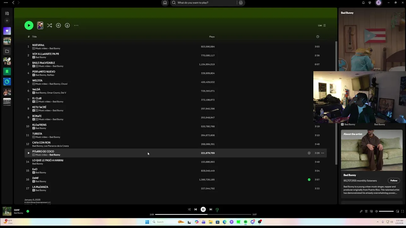Click the Home icon in the top bar
The image size is (406, 228).
coord(165,3)
